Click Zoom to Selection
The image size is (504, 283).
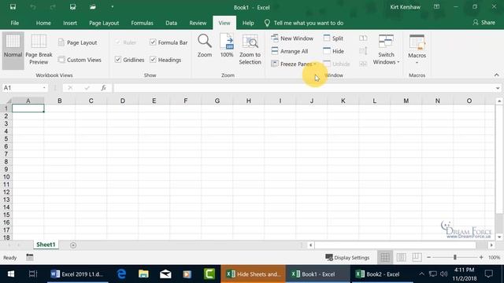point(250,50)
